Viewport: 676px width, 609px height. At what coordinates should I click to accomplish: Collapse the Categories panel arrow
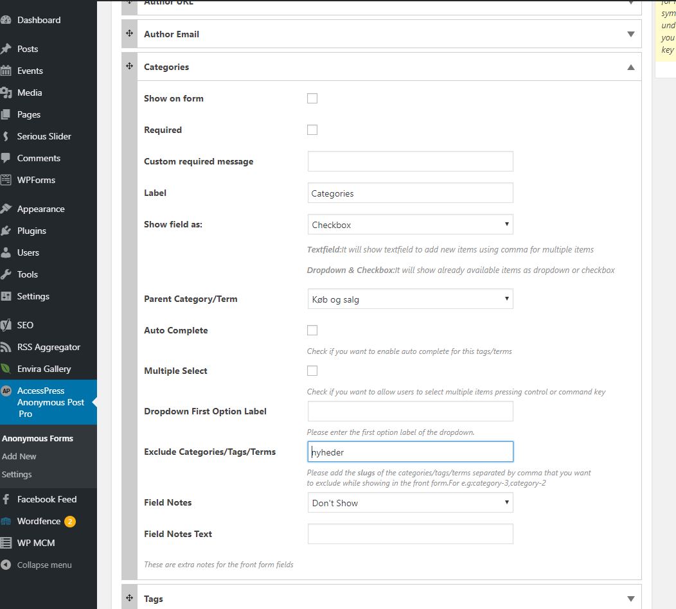(631, 67)
